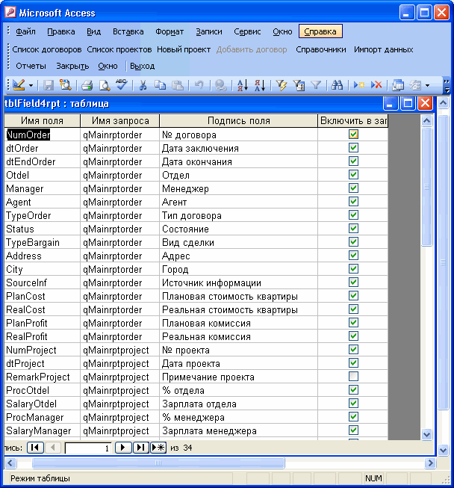Viewport: 454px width, 488px height.
Task: Click Список проектов button
Action: (x=119, y=49)
